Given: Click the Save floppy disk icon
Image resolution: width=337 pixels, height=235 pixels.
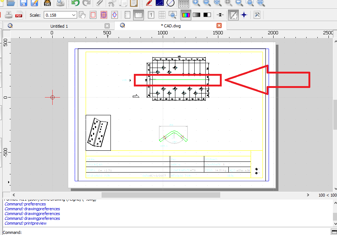Looking at the screenshot, I should click(23, 3).
